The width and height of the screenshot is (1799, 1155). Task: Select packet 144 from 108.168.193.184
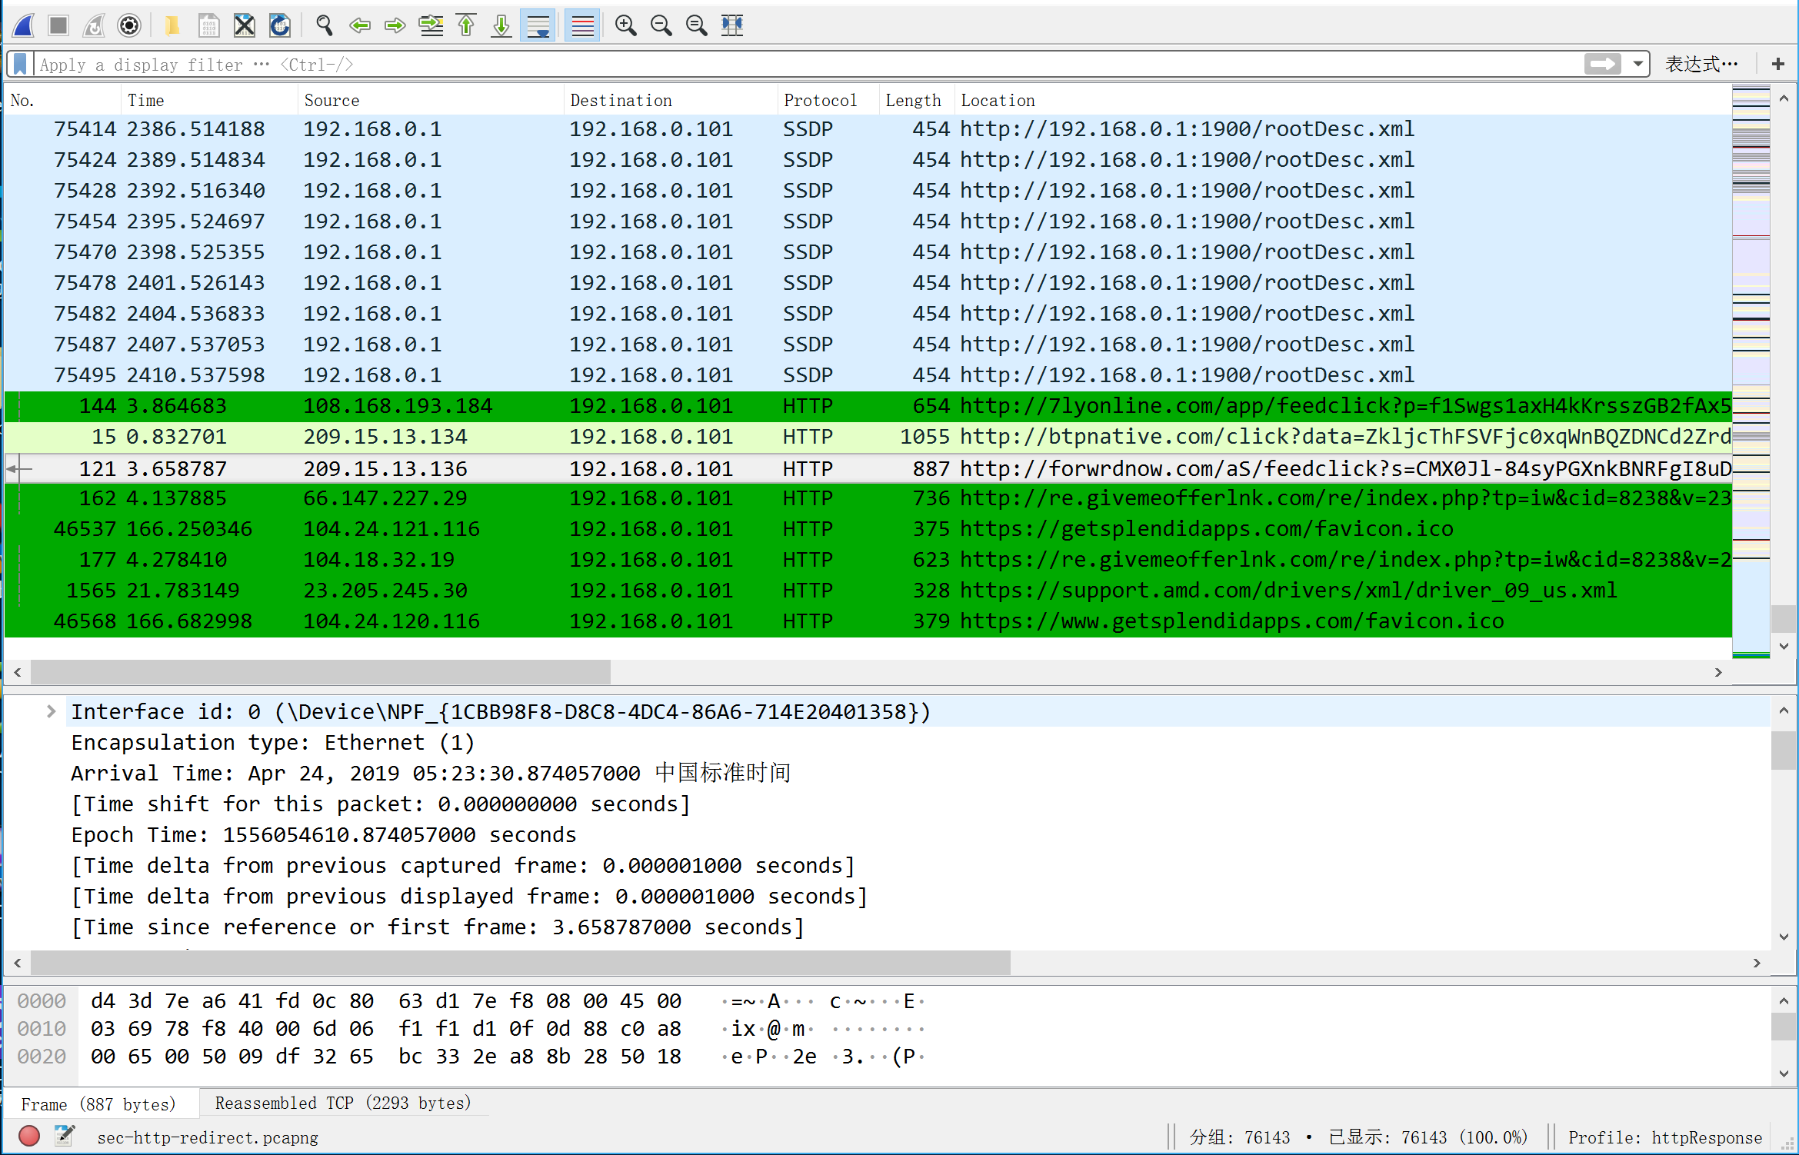(868, 406)
